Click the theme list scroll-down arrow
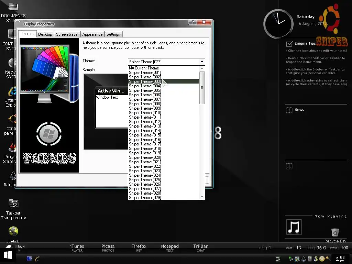This screenshot has height=264, width=352. point(202,197)
